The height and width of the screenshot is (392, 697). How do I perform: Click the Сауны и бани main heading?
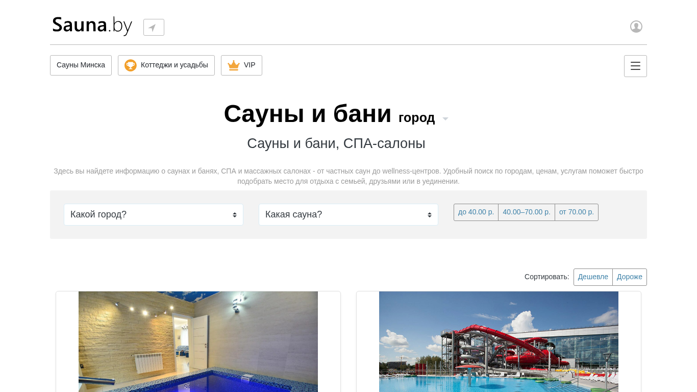point(308,114)
